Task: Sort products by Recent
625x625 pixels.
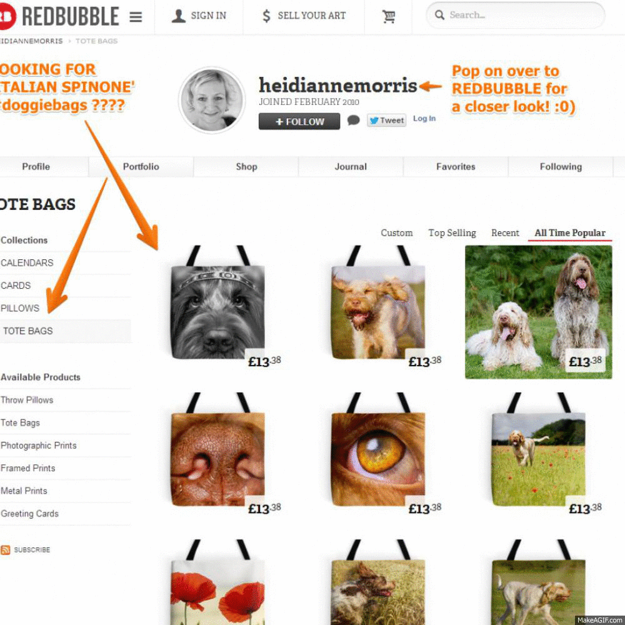Action: coord(505,232)
